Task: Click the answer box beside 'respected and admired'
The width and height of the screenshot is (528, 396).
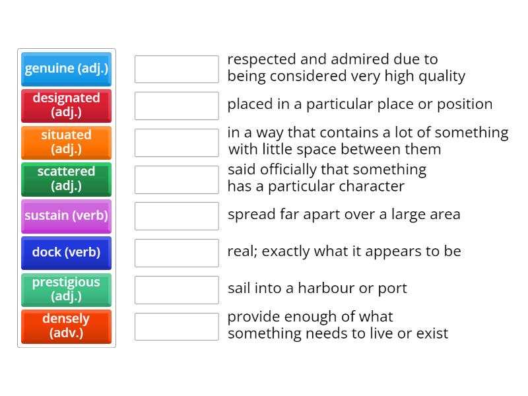Action: pyautogui.click(x=176, y=69)
